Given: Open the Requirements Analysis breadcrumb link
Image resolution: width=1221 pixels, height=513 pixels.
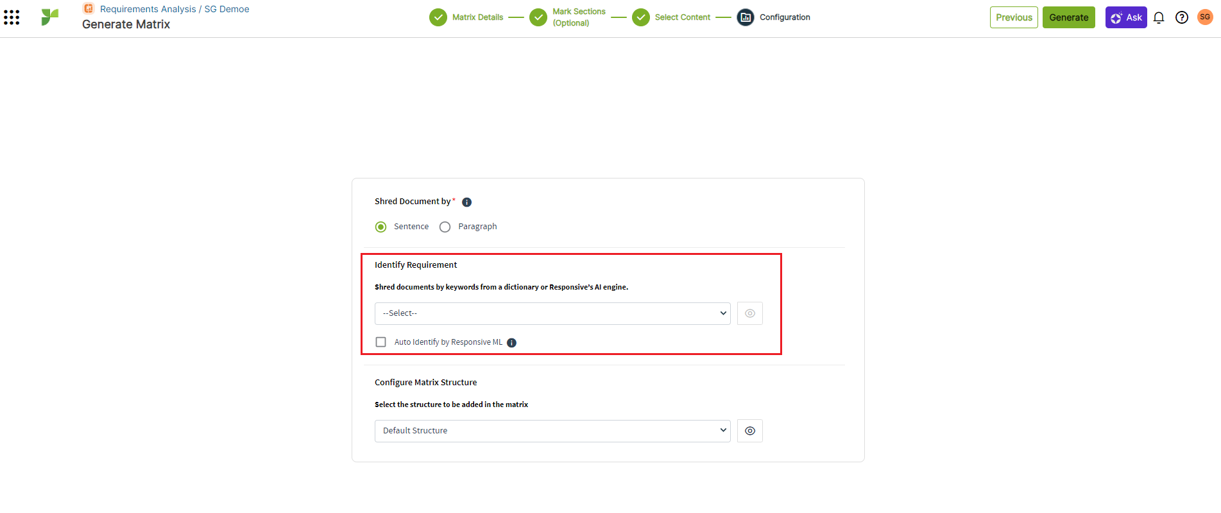Looking at the screenshot, I should pyautogui.click(x=148, y=9).
